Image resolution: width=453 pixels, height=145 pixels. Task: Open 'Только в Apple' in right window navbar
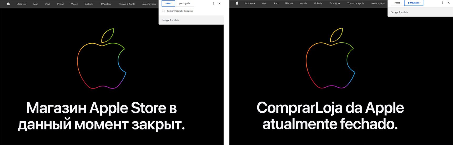[356, 3]
